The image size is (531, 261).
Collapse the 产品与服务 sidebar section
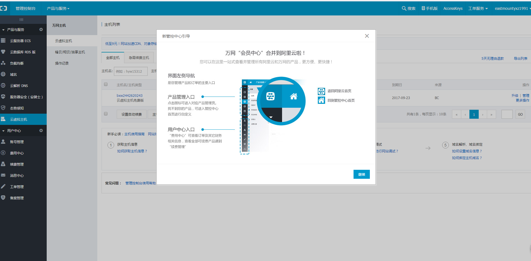(x=3, y=30)
